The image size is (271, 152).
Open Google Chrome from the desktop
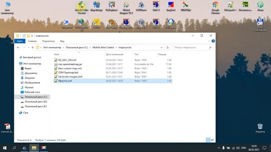click(216, 8)
